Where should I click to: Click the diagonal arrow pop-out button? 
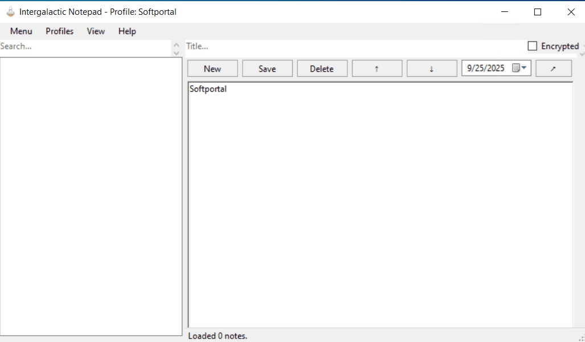pos(553,68)
